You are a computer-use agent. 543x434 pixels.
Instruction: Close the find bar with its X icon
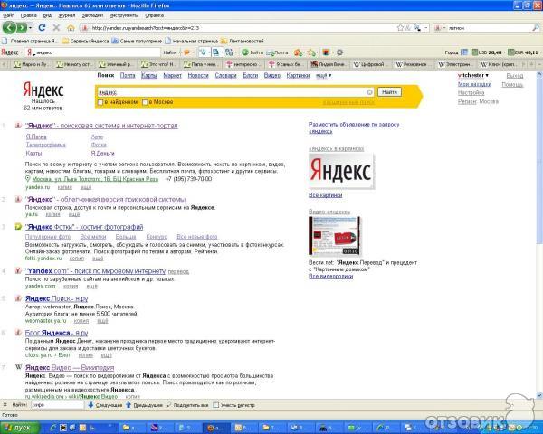[x=5, y=404]
